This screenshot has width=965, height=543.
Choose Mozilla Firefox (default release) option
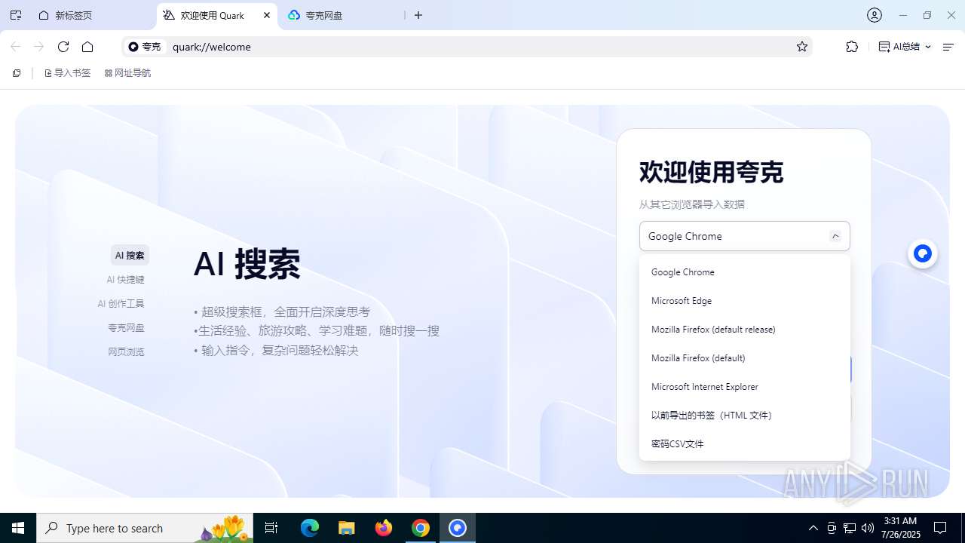click(x=745, y=329)
